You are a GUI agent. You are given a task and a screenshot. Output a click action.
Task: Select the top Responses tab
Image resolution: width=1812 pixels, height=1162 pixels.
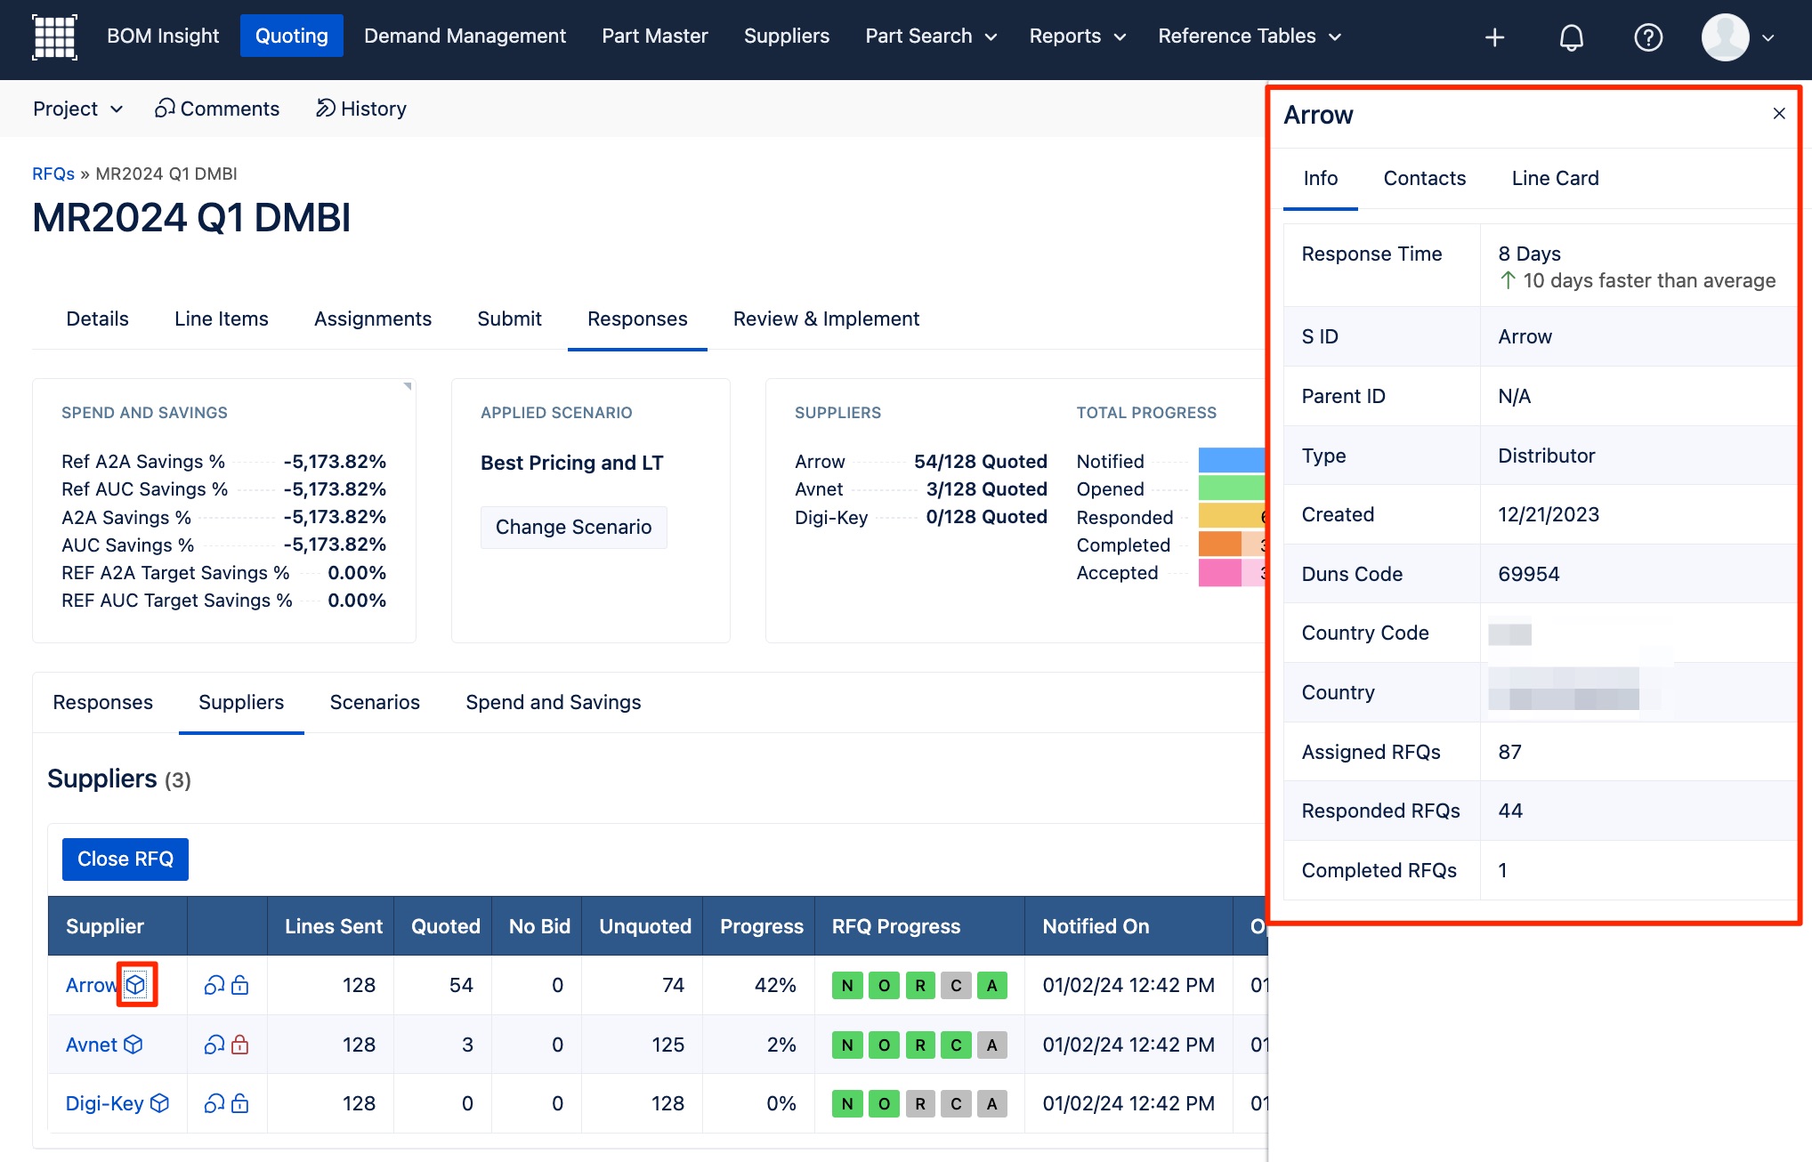[637, 319]
